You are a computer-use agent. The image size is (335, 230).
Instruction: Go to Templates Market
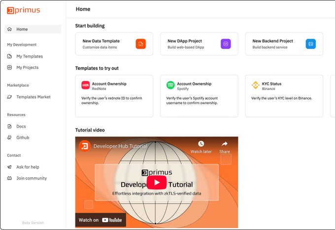[33, 97]
